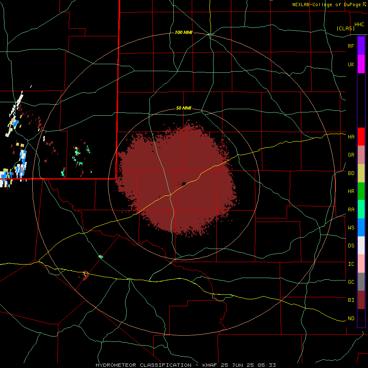
Task: Click the 50 NMI range ring label
Action: pos(184,108)
